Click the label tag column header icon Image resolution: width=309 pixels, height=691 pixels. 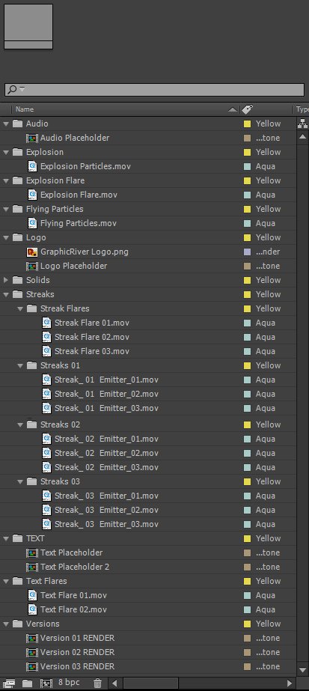[x=248, y=109]
